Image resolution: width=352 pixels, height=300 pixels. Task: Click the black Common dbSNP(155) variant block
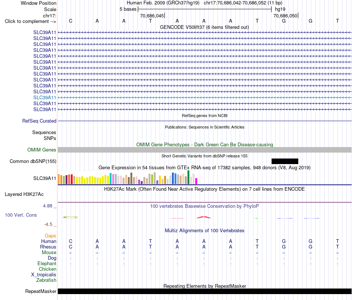pos(285,161)
